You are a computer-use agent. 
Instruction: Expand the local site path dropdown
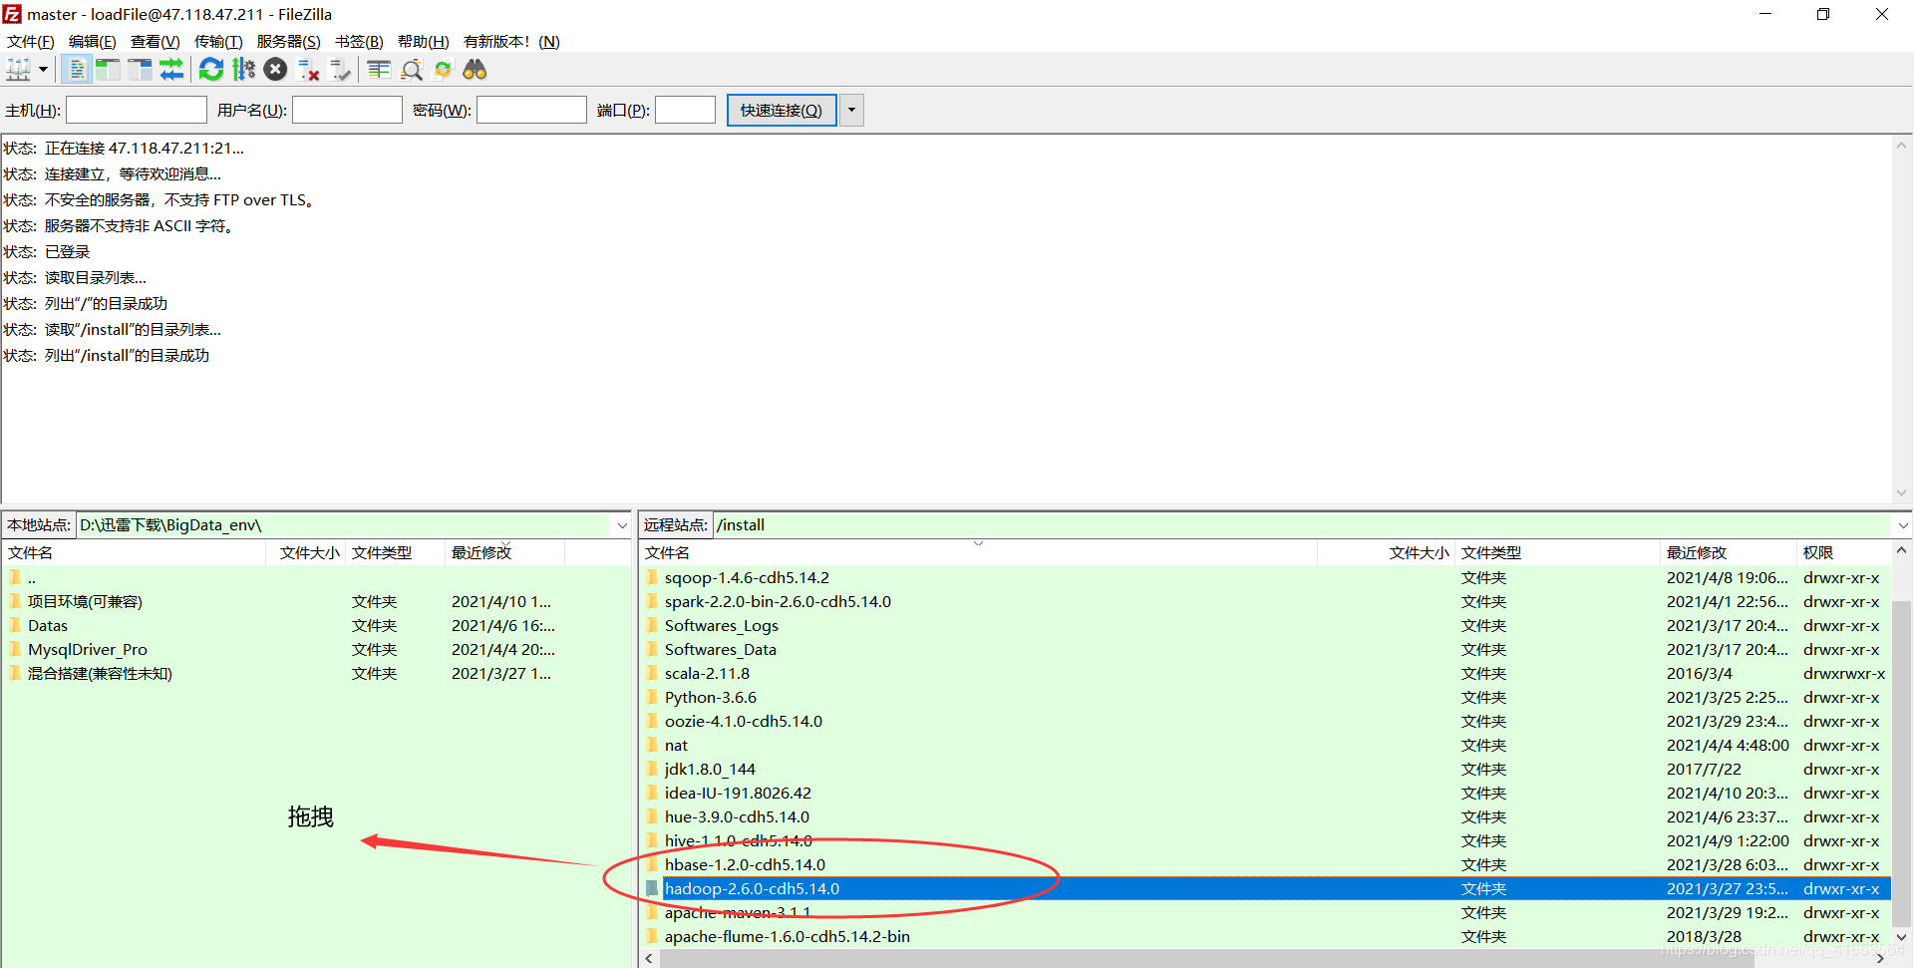(x=622, y=525)
